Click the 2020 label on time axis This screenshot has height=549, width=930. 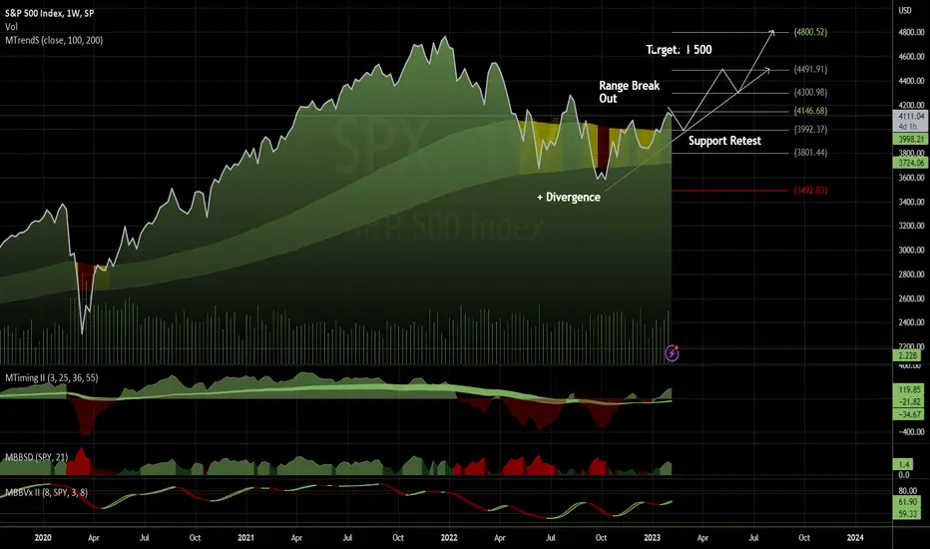click(43, 538)
